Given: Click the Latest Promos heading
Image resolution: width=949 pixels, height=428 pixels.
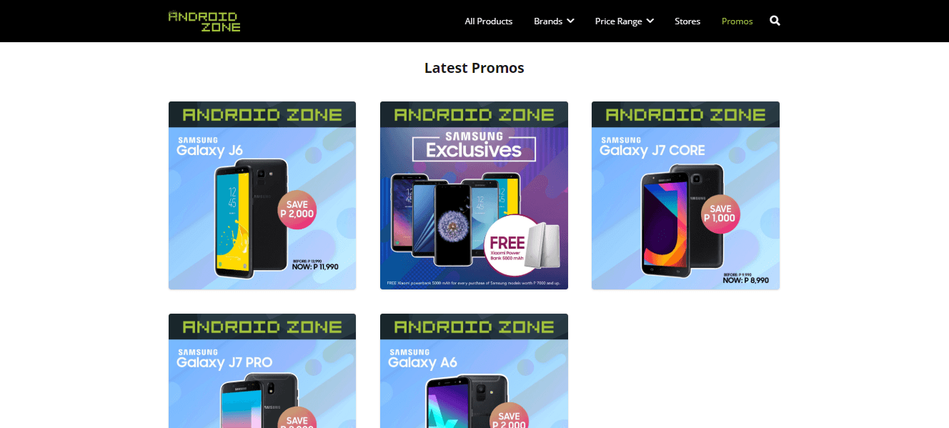Looking at the screenshot, I should click(474, 68).
